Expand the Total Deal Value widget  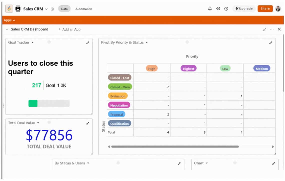coord(88,123)
